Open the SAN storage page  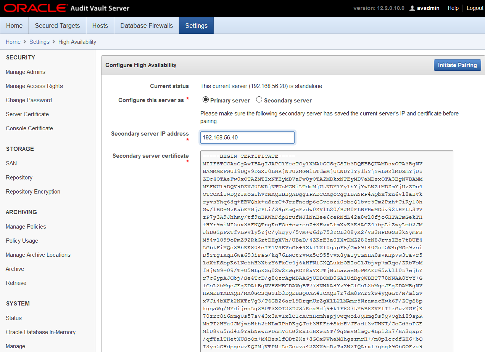pos(11,163)
